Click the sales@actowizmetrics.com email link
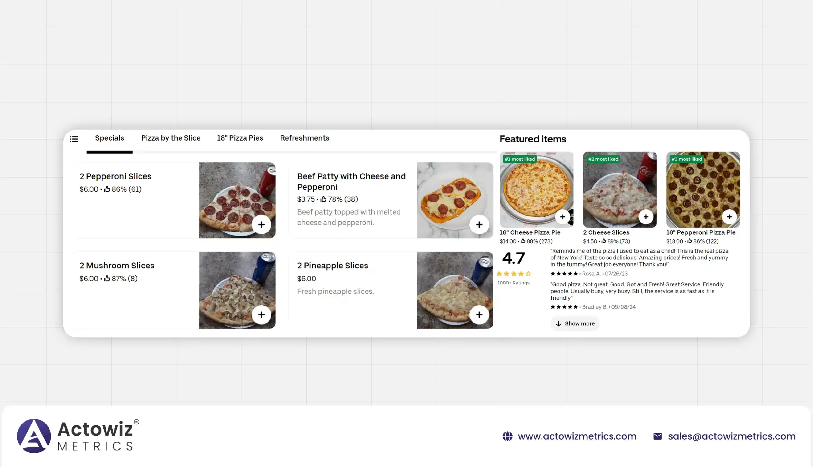The image size is (813, 467). [x=731, y=436]
